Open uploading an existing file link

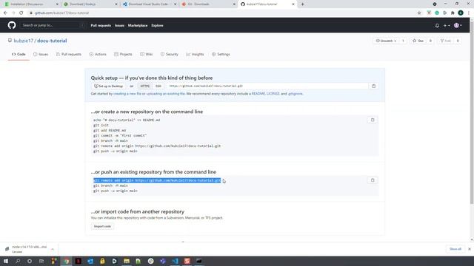click(165, 94)
